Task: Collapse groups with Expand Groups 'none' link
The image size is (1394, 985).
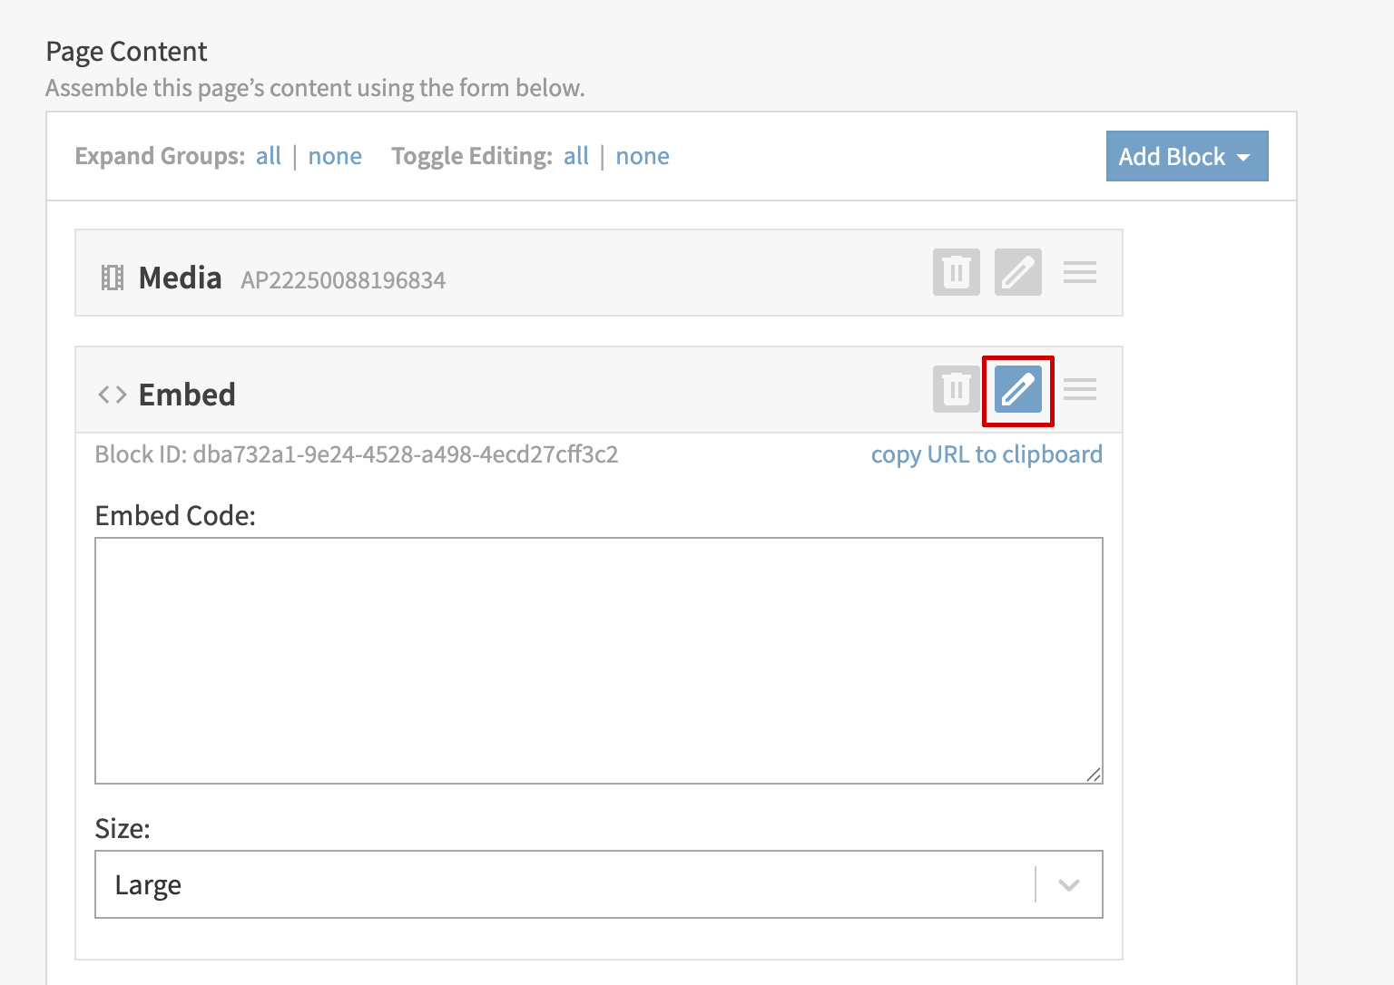Action: tap(335, 156)
